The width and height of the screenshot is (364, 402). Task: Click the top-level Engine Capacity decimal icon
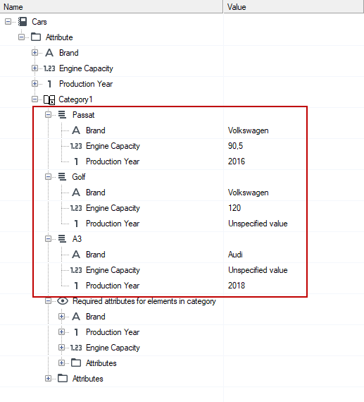(x=49, y=68)
